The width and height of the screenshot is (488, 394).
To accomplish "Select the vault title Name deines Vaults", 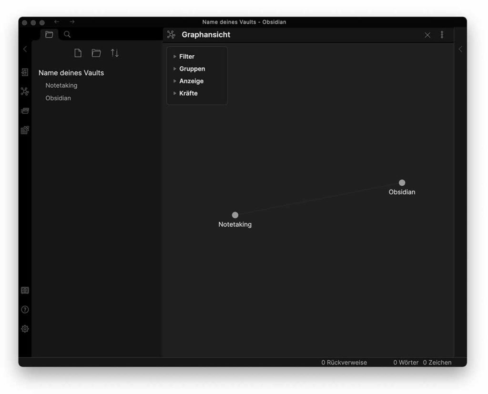I will (x=71, y=73).
